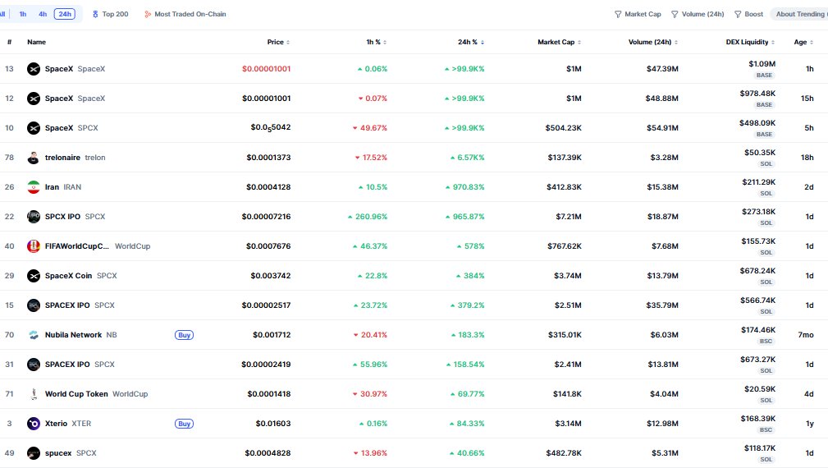The height and width of the screenshot is (468, 828).
Task: Click Buy button for Xterio
Action: [x=185, y=424]
